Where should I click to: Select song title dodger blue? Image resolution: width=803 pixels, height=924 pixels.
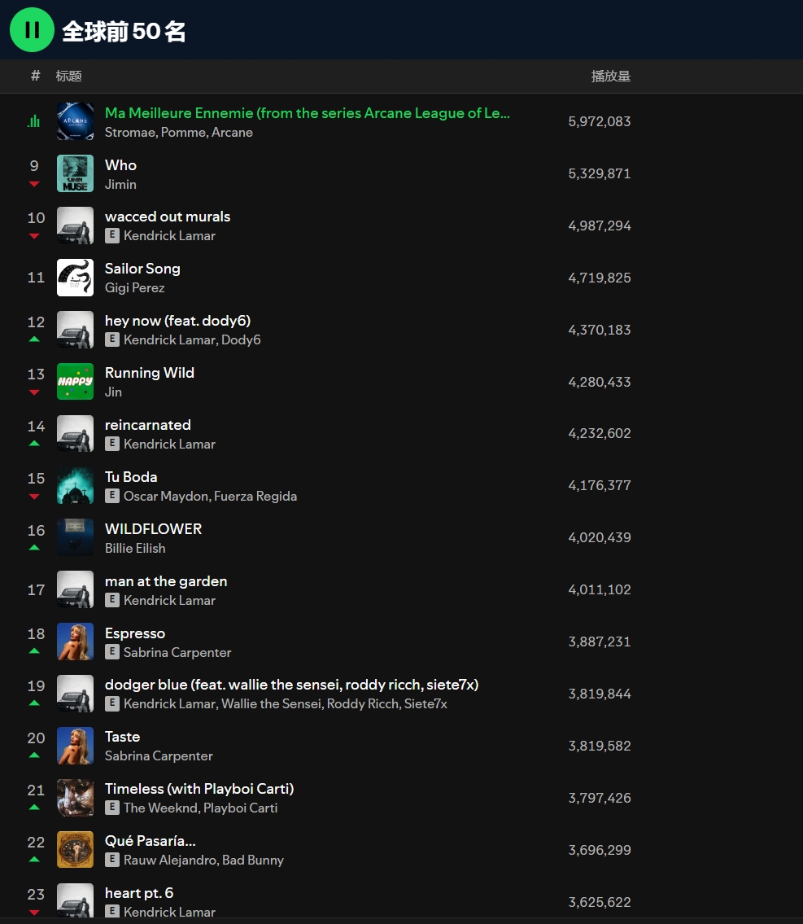pos(291,685)
